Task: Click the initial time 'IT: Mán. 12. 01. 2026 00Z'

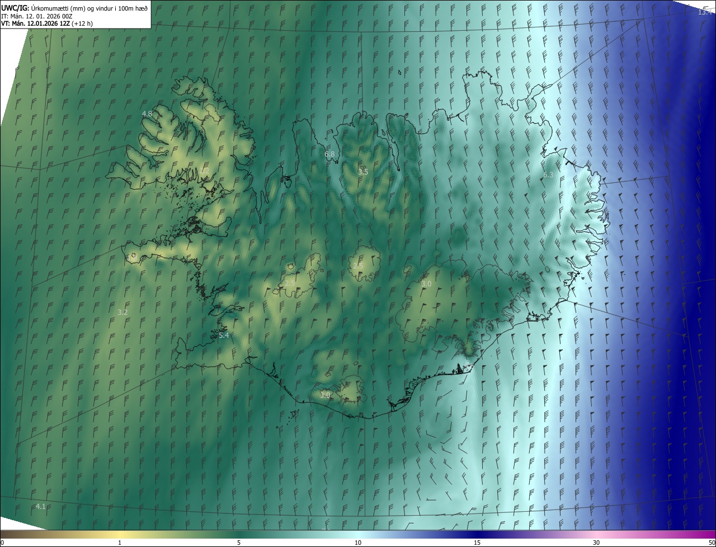Action: (x=37, y=16)
